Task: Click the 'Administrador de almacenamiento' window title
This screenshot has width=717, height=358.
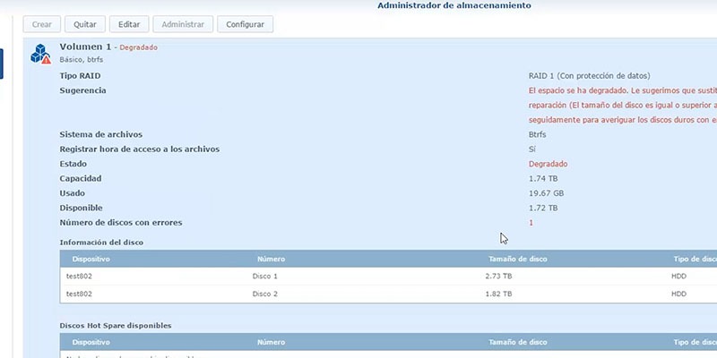Action: pyautogui.click(x=454, y=5)
